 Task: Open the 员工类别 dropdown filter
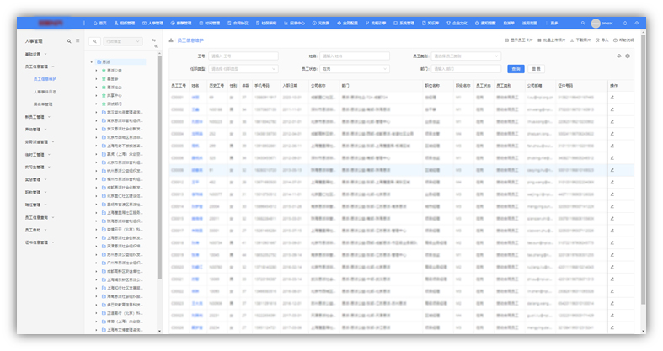472,56
